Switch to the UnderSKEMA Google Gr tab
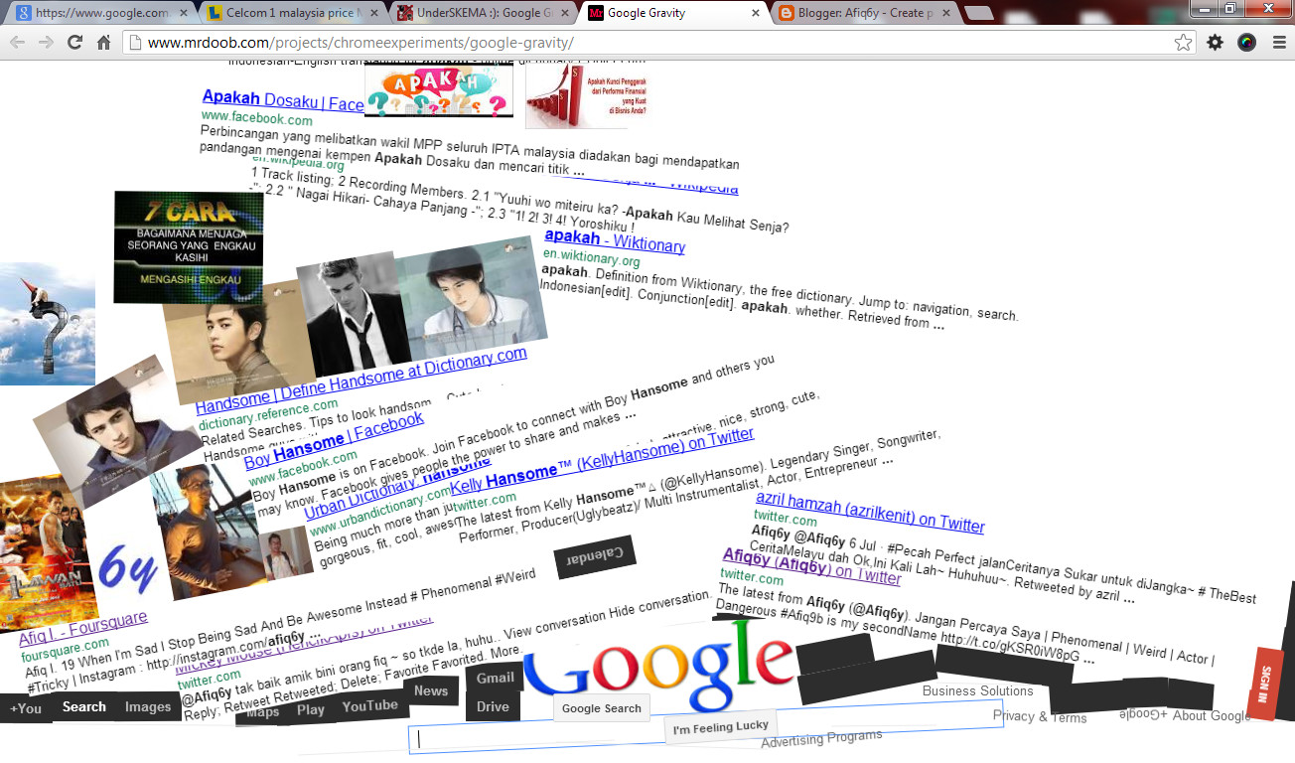Viewport: 1295px width, 763px height. click(x=482, y=14)
